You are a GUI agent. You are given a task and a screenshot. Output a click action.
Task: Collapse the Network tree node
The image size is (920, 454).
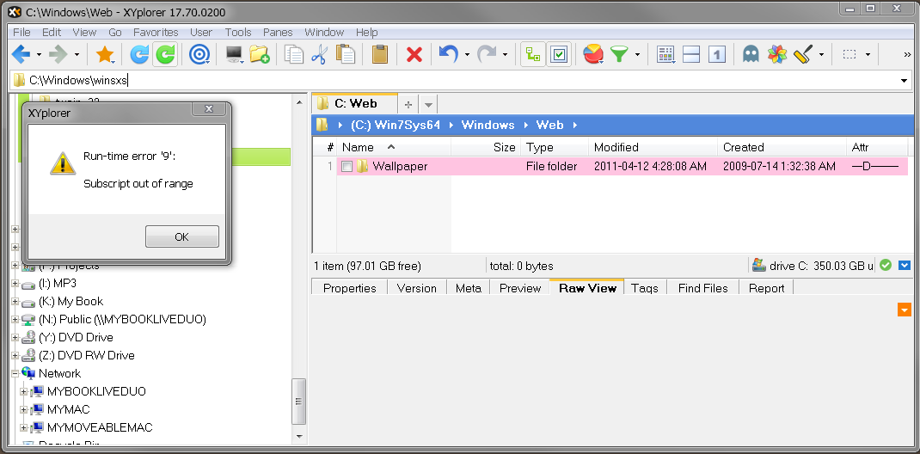pyautogui.click(x=15, y=374)
